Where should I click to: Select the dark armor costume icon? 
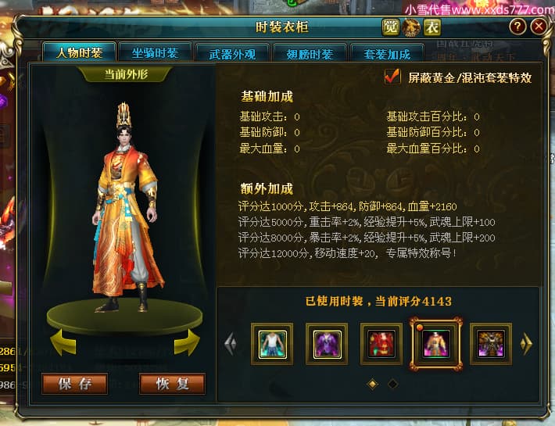coord(491,344)
